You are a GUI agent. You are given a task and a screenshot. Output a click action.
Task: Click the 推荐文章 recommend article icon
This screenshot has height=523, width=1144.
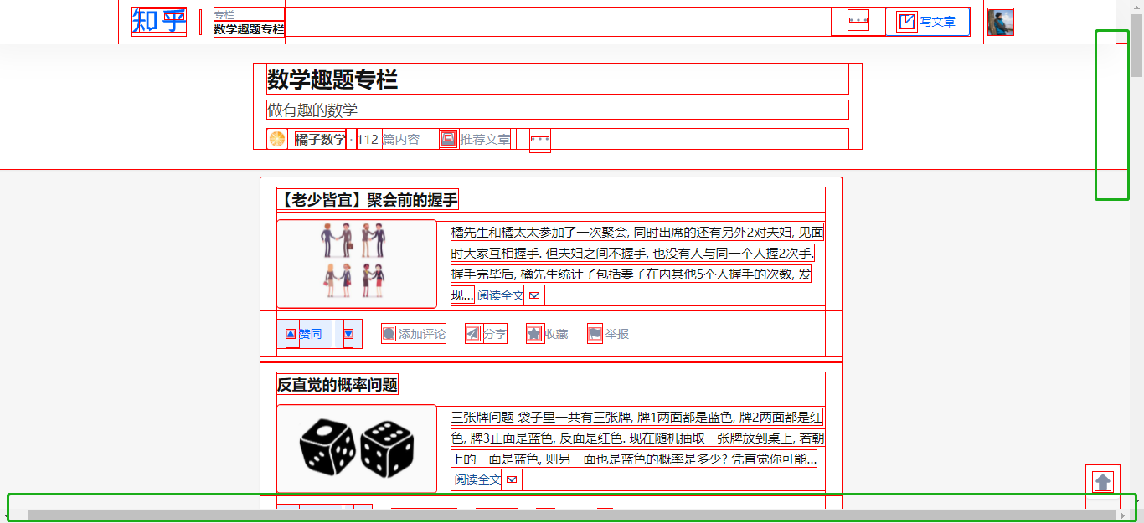click(x=448, y=140)
